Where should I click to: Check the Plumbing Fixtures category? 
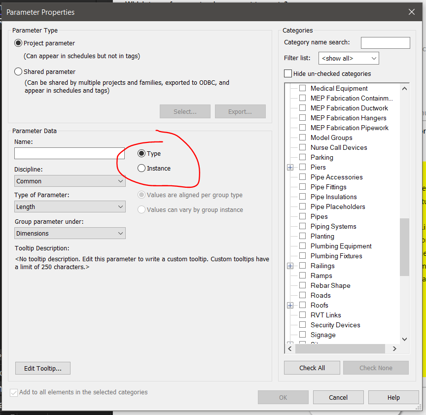coord(302,256)
